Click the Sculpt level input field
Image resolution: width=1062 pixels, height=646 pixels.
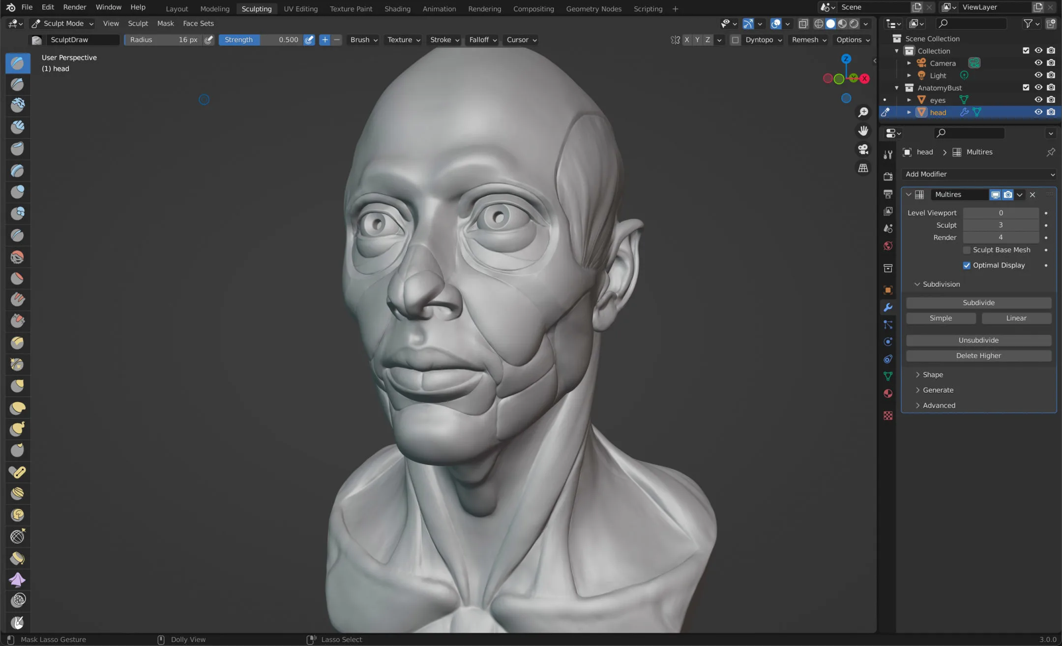1001,225
